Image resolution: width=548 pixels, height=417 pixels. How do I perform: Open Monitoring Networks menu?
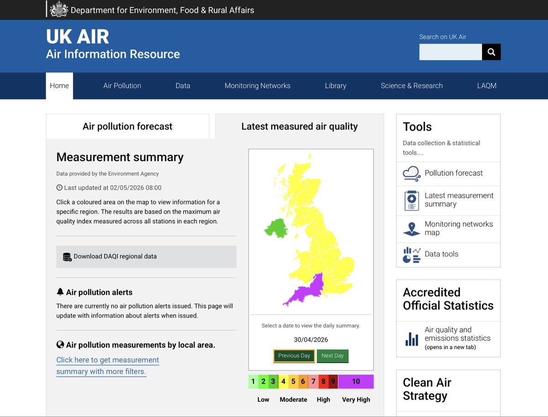pyautogui.click(x=258, y=85)
